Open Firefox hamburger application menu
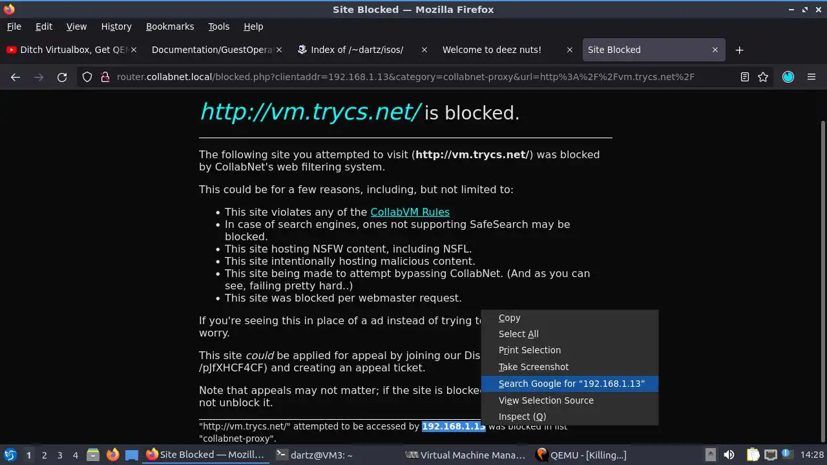The height and width of the screenshot is (465, 827). click(x=811, y=77)
